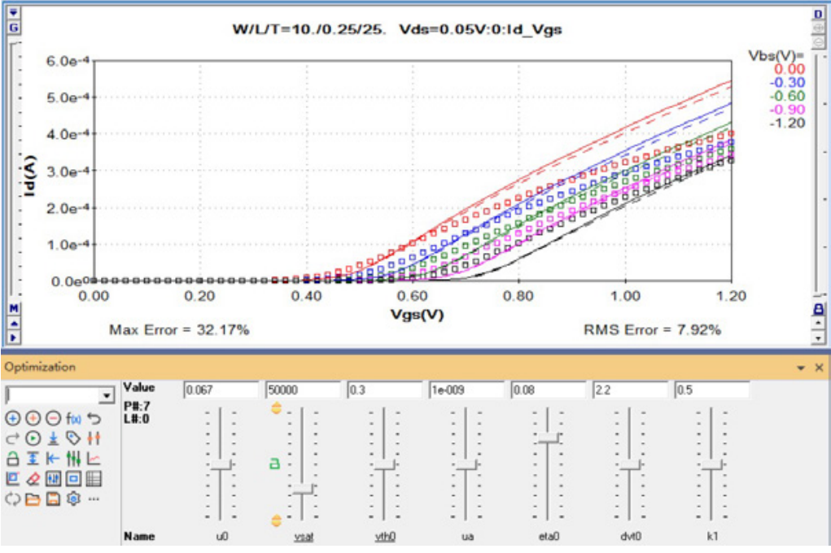The height and width of the screenshot is (553, 831).
Task: Click the orange open folder icon
Action: (33, 499)
